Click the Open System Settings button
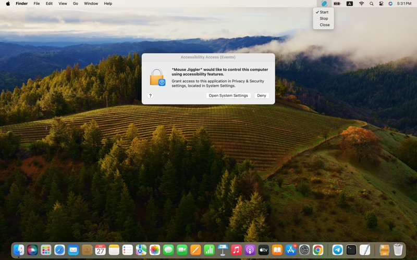 tap(228, 96)
